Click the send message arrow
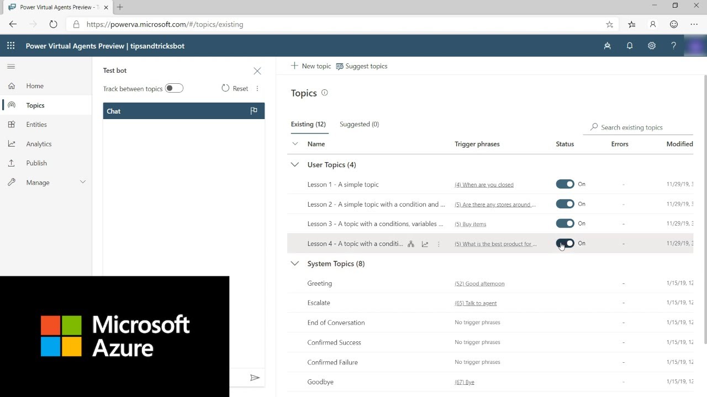 255,378
